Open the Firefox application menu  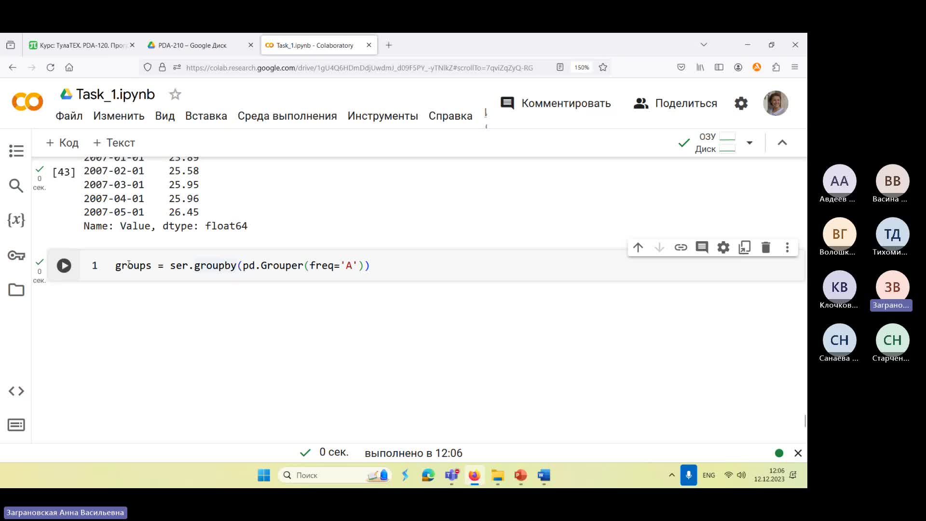tap(795, 68)
